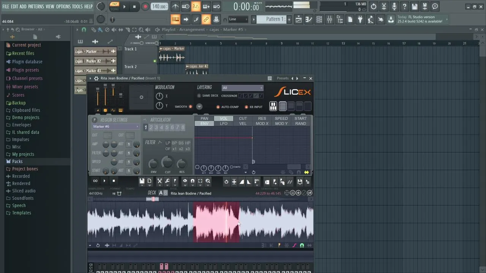This screenshot has width=486, height=273.
Task: Expand the Packs folder in Browser
Action: pyautogui.click(x=17, y=162)
